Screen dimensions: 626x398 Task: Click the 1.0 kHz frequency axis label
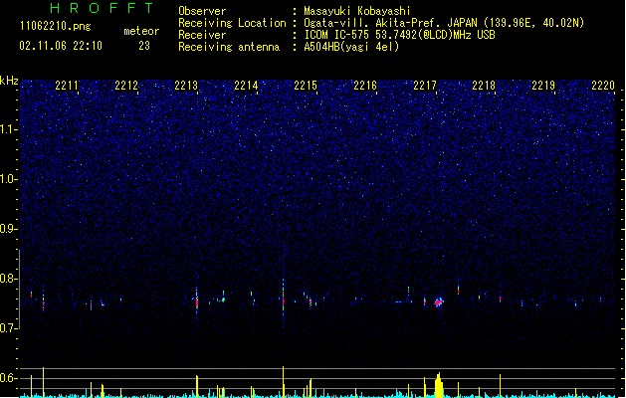(x=8, y=179)
